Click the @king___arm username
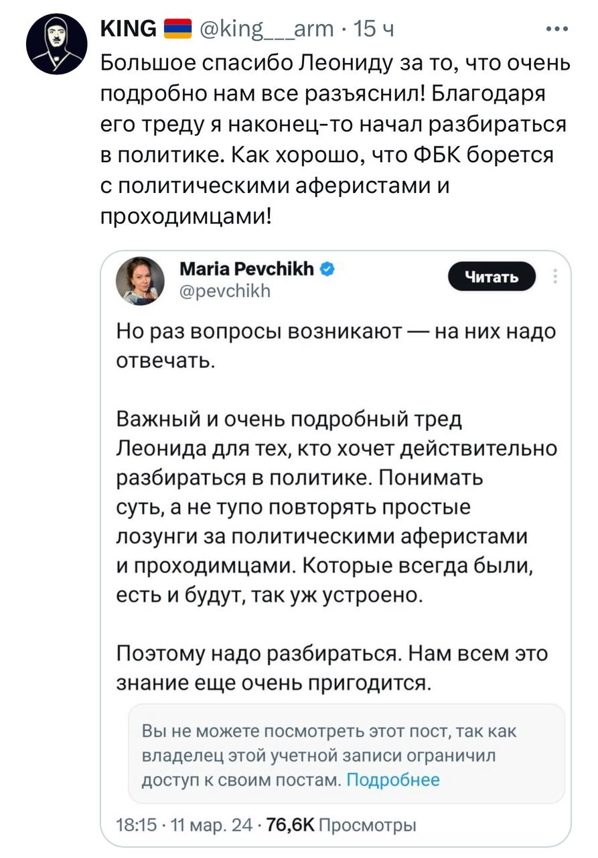598x858 pixels. [266, 29]
